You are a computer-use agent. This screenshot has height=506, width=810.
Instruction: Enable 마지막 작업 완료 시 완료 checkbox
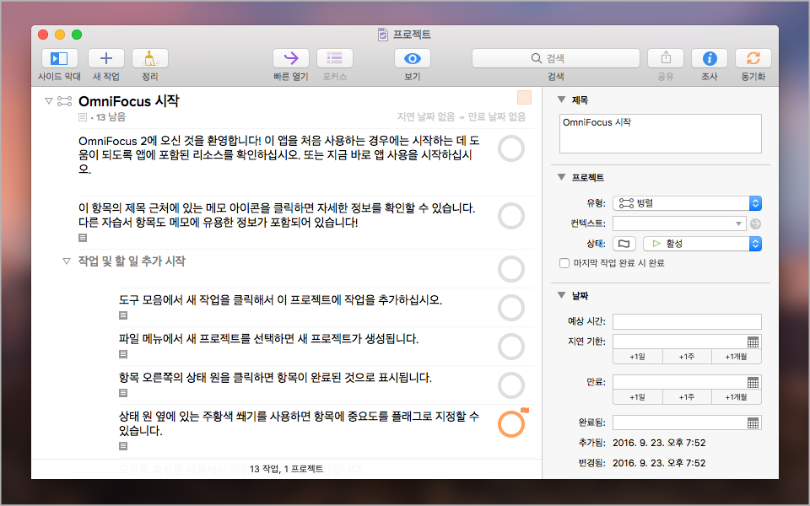(x=564, y=263)
